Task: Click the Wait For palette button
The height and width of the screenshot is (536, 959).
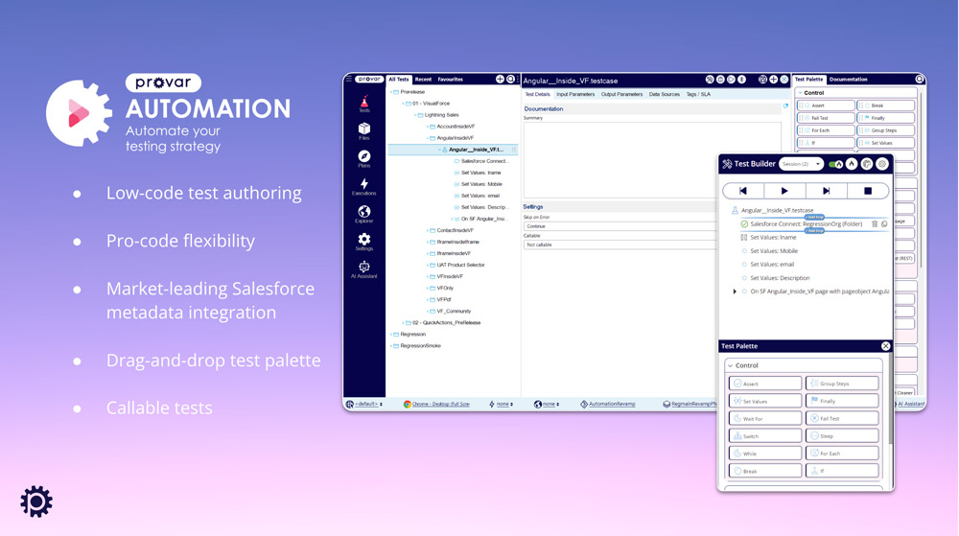Action: pyautogui.click(x=764, y=418)
